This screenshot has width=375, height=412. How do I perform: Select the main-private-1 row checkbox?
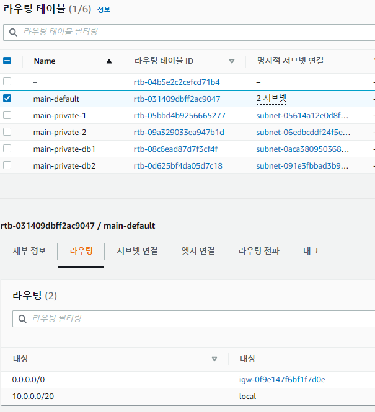click(x=7, y=115)
